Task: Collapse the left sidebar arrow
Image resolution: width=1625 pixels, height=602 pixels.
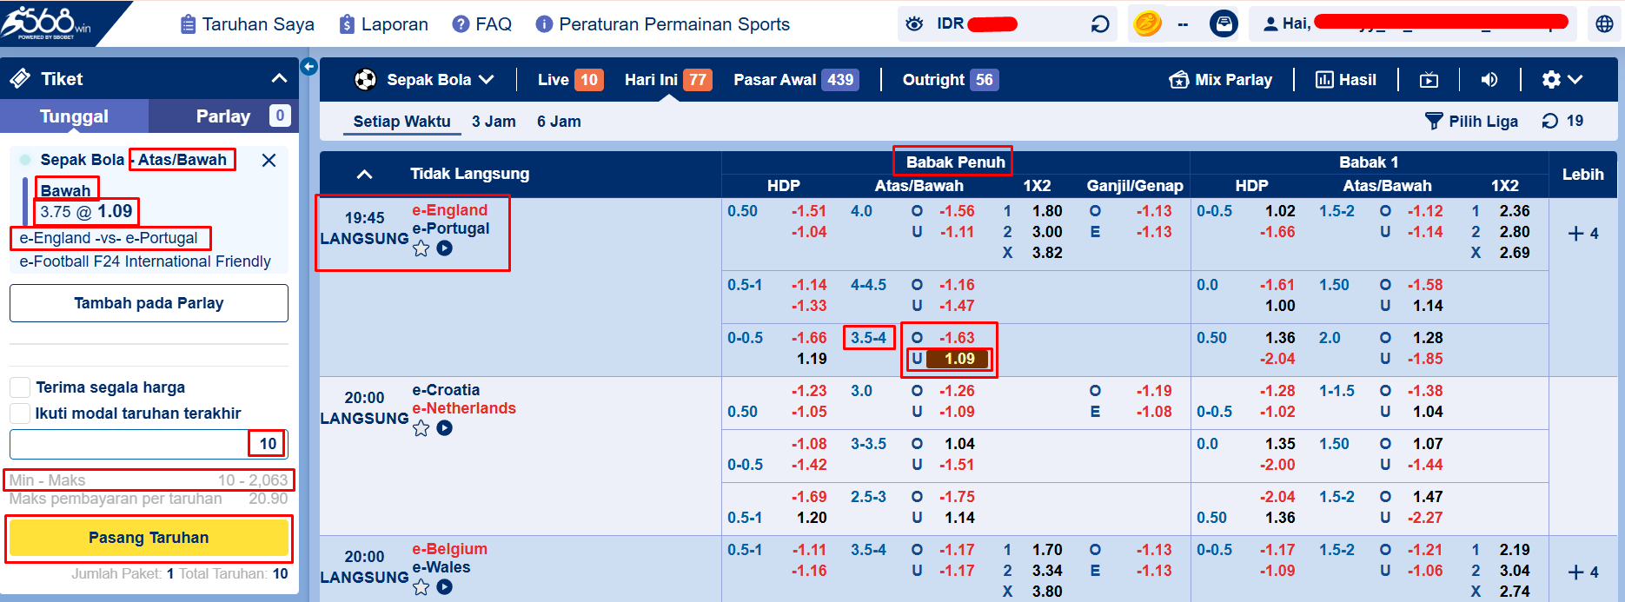Action: pyautogui.click(x=308, y=66)
